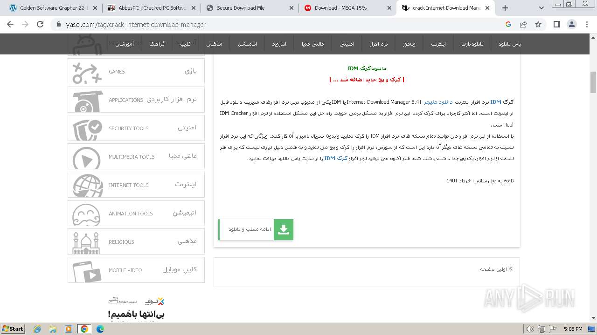The width and height of the screenshot is (597, 335).
Task: Open نرم افزار nav menu item
Action: pyautogui.click(x=379, y=44)
